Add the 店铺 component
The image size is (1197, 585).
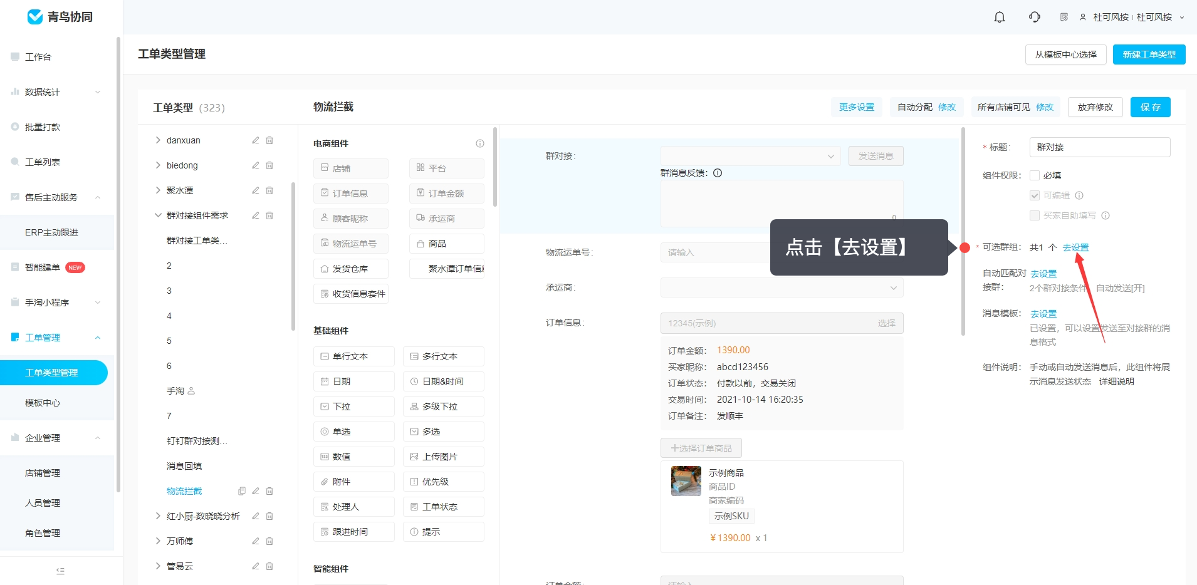351,168
